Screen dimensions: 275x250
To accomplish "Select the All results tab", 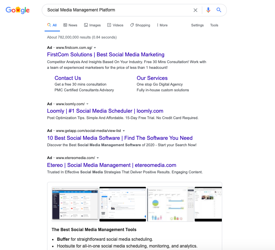I will (x=52, y=25).
